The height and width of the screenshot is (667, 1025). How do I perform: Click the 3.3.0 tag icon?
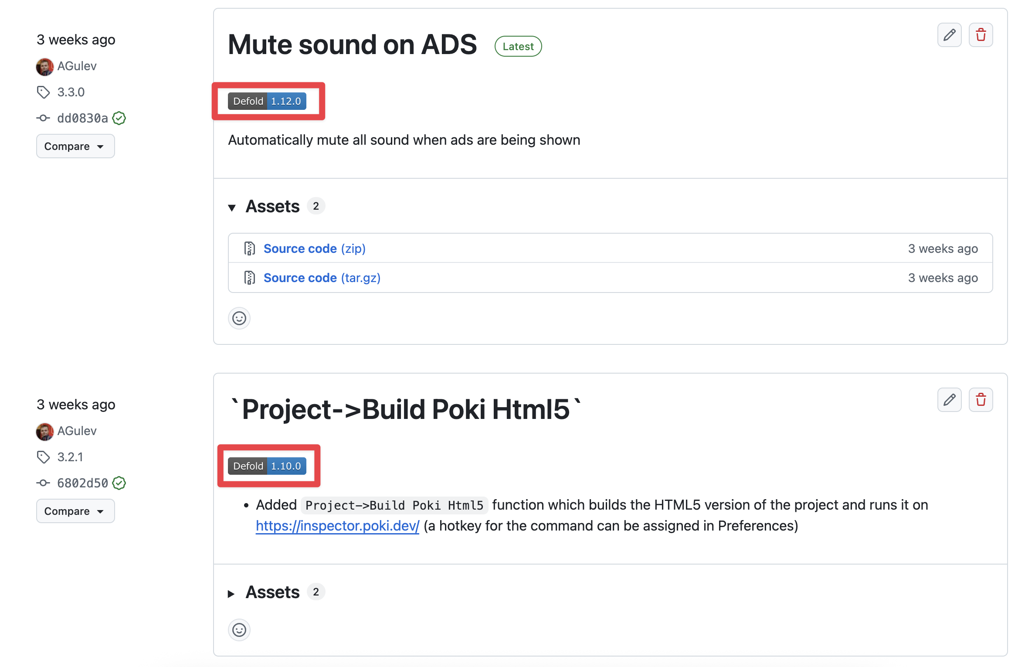[43, 92]
